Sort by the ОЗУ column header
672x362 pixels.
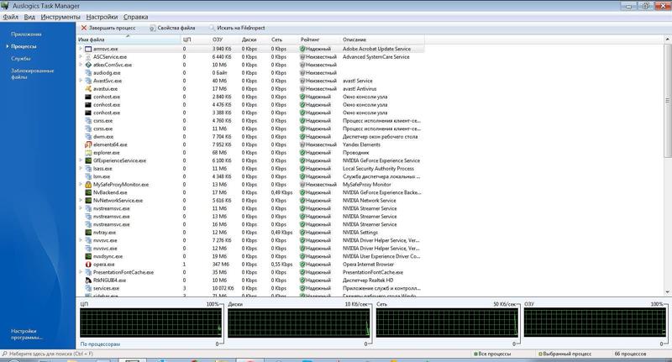tap(225, 39)
